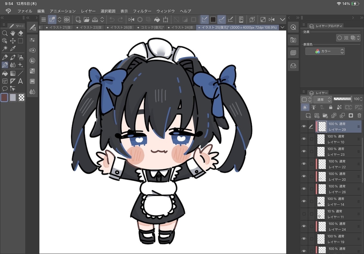
Task: Open the ファイル menu
Action: click(25, 11)
